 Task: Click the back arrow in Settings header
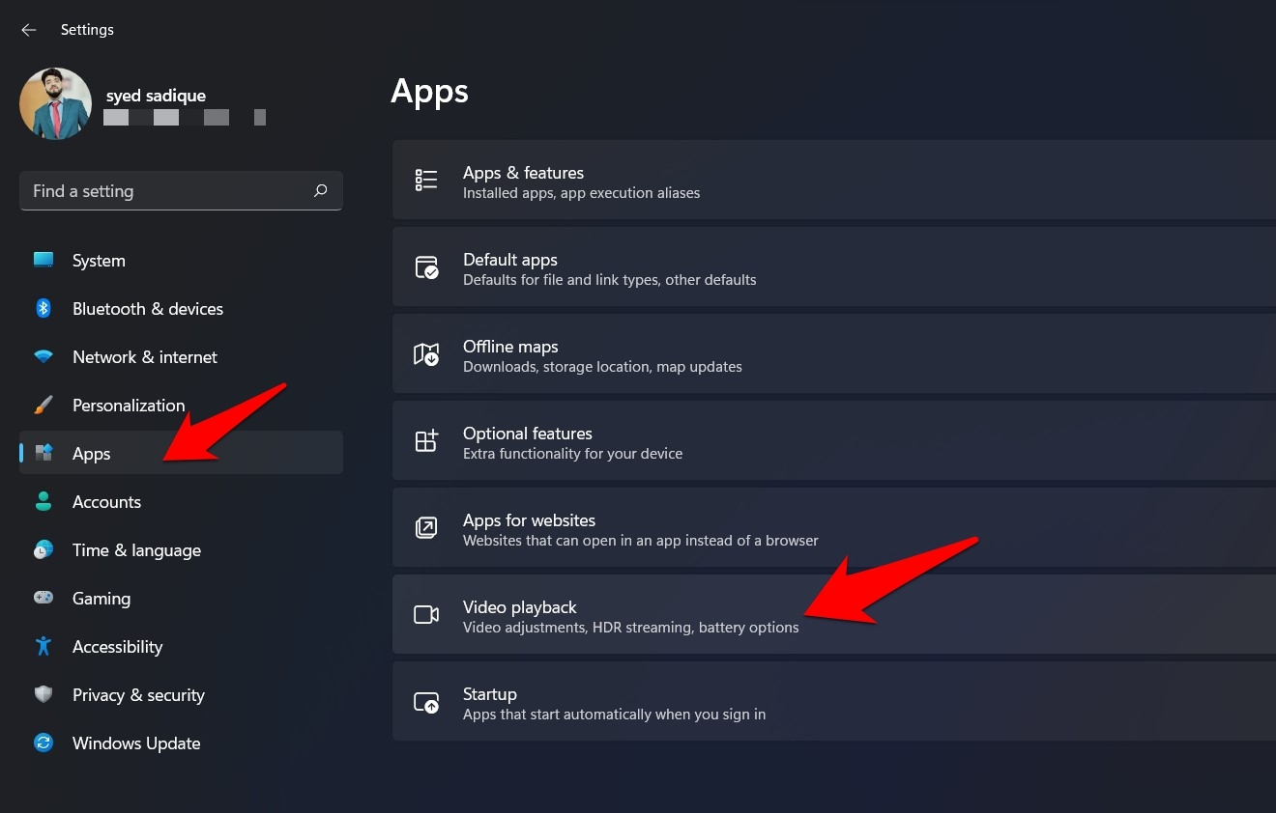(x=28, y=30)
